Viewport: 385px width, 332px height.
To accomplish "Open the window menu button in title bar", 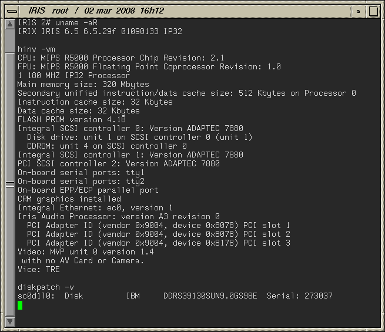I will pyautogui.click(x=12, y=11).
